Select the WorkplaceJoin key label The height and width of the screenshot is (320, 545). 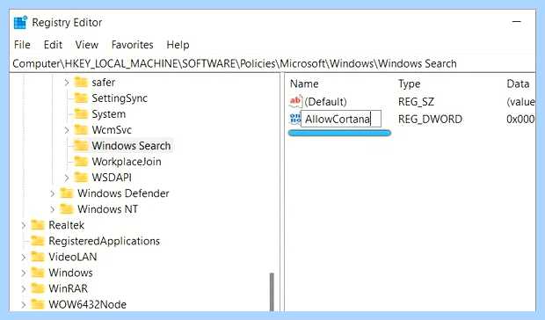click(x=127, y=162)
